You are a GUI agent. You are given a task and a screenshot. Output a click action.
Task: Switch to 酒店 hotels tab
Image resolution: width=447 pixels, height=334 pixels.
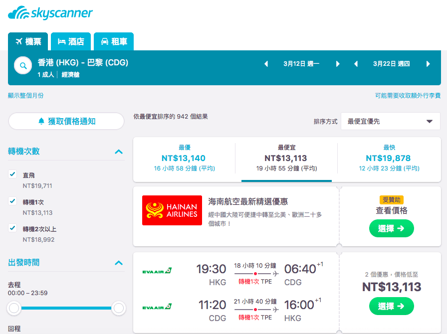pyautogui.click(x=71, y=41)
